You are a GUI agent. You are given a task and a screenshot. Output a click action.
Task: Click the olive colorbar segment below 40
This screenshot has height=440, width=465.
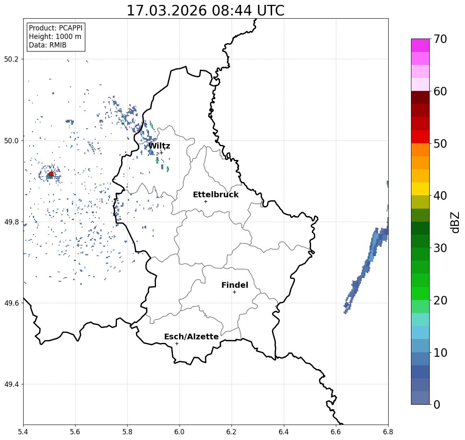tap(420, 202)
